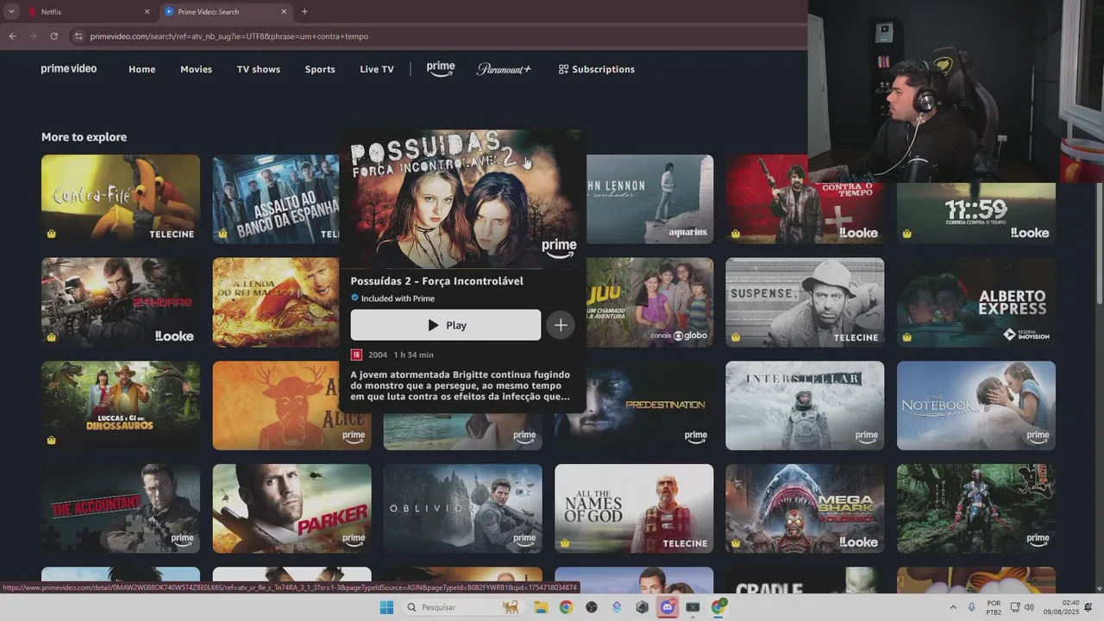Viewport: 1104px width, 621px height.
Task: Click the site info icon in address bar
Action: 78,36
